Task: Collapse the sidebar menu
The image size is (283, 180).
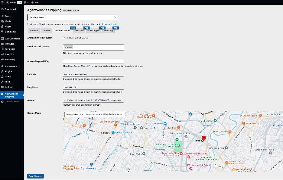Action: coord(10,102)
